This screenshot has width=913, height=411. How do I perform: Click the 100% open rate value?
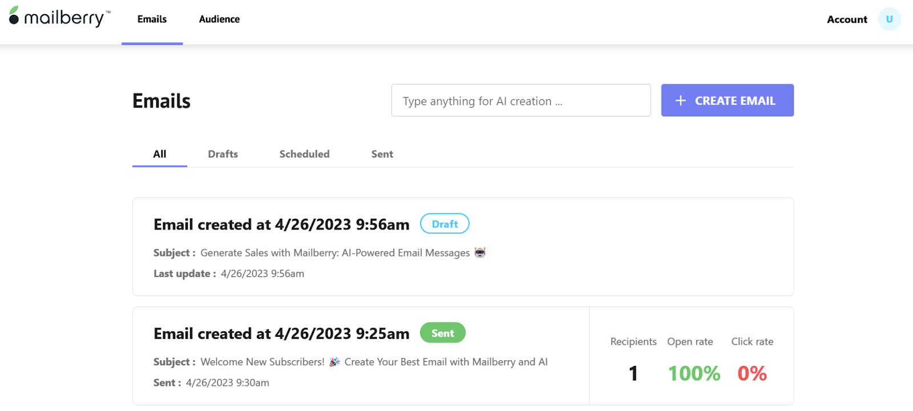pos(694,373)
